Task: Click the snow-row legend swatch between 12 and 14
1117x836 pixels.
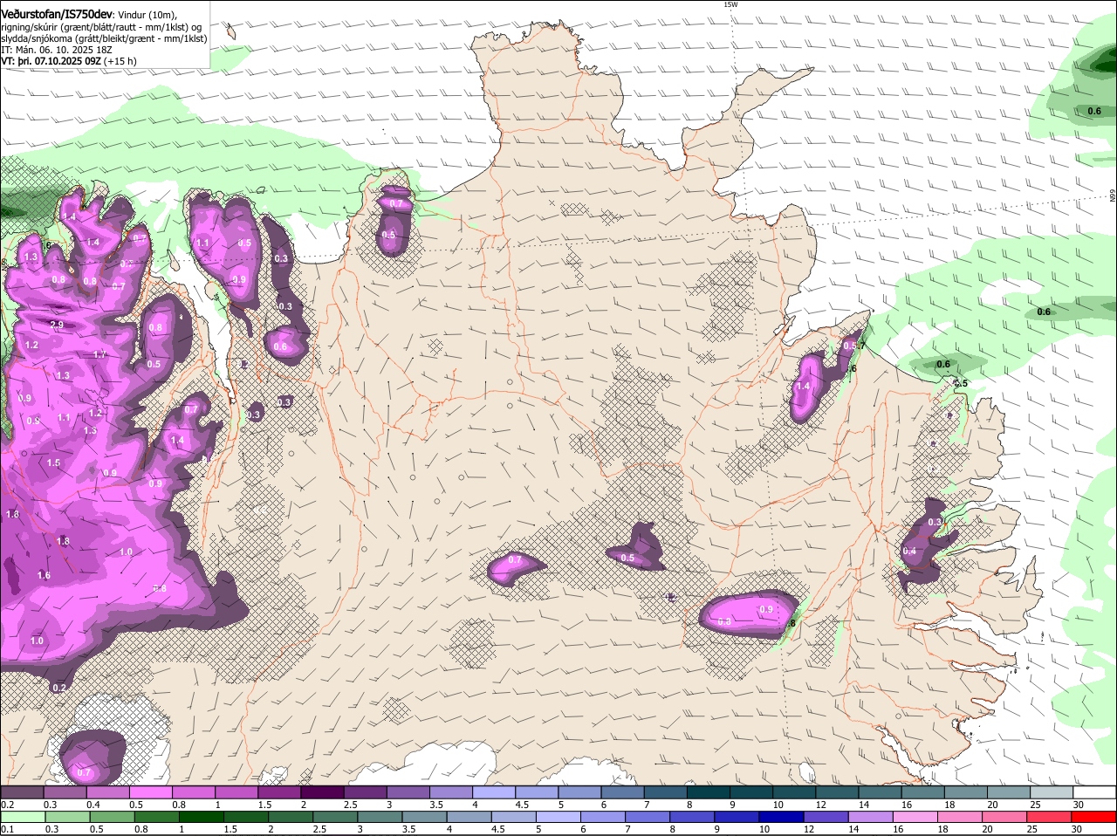Action: click(836, 792)
